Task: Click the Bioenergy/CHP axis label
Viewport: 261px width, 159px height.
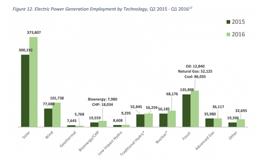Action: coord(89,141)
